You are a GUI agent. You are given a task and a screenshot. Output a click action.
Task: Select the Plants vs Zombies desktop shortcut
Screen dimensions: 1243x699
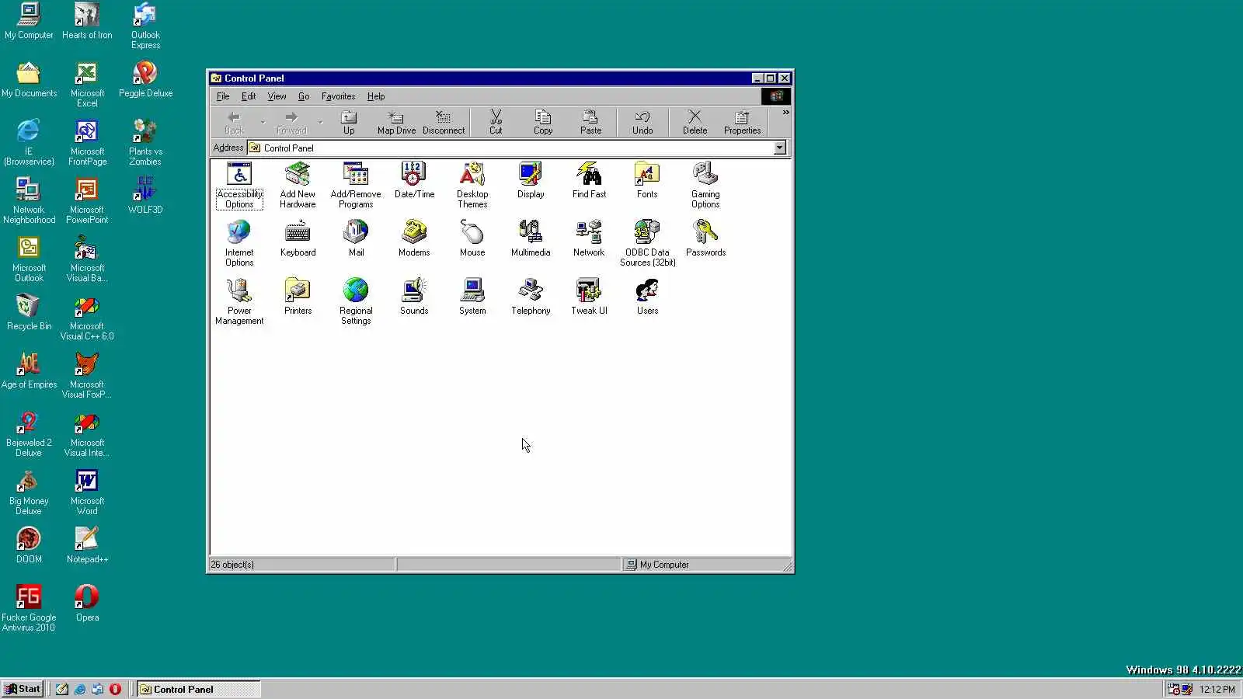point(145,142)
